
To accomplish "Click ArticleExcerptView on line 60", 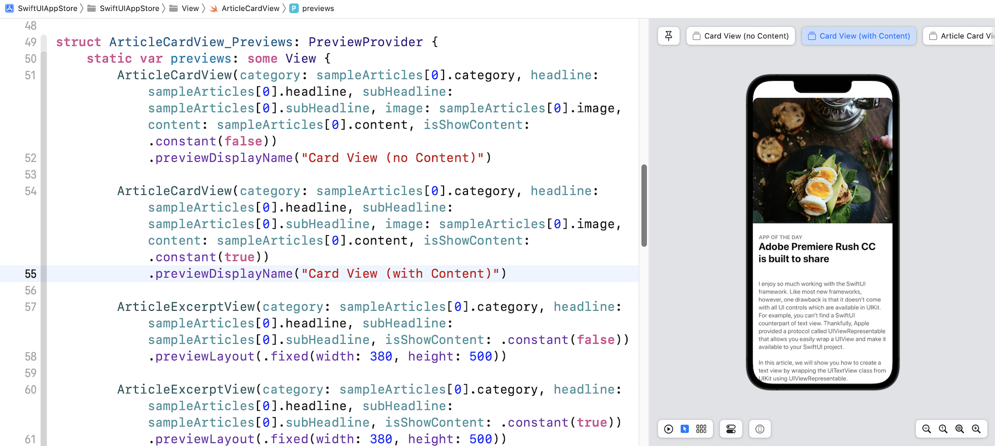I will click(x=186, y=389).
